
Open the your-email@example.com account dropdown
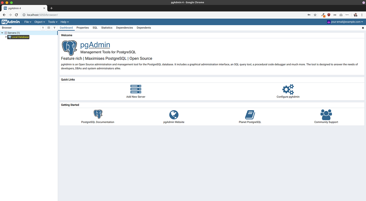345,22
